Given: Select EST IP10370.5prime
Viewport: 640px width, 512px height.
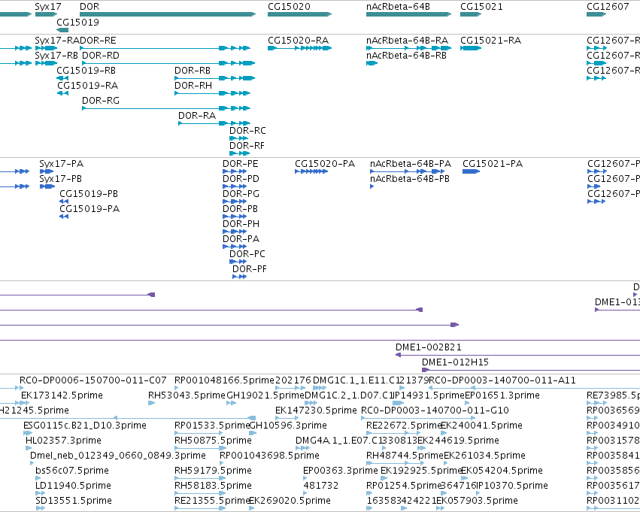Looking at the screenshot, I should click(511, 486).
